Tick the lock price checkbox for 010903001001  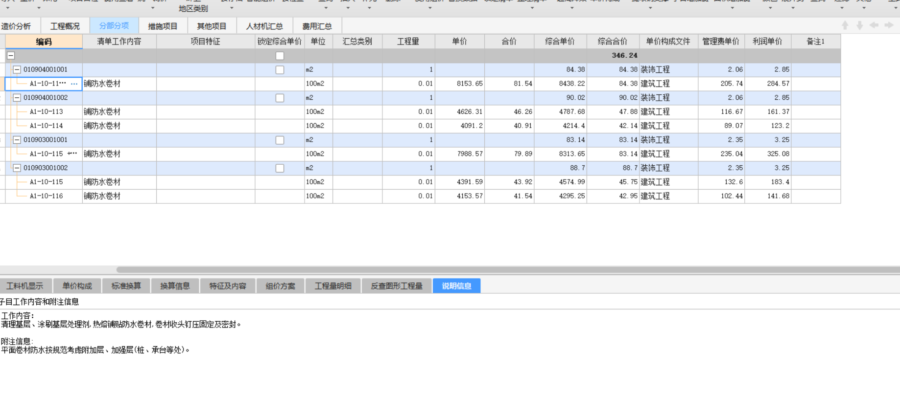(x=280, y=140)
